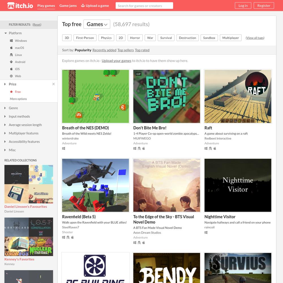This screenshot has height=283, width=283.
Task: Sort by Recently added
Action: 104,50
